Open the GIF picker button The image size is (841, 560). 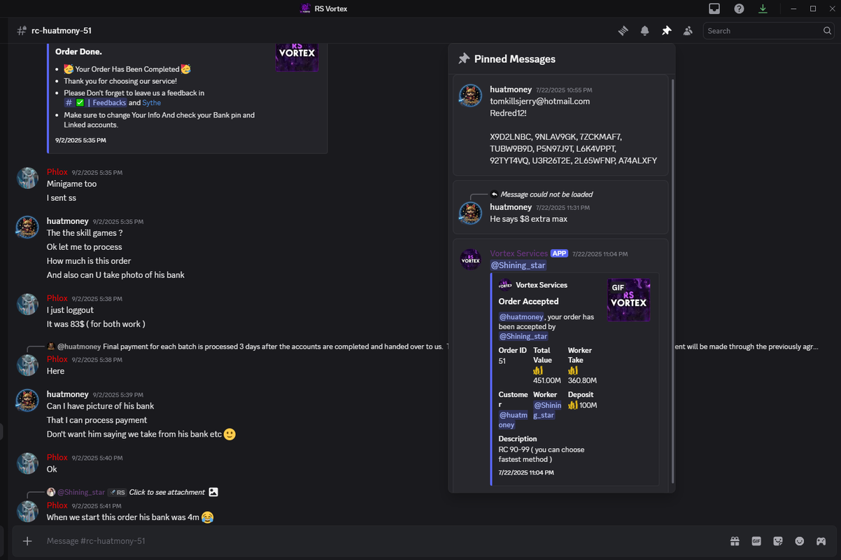tap(756, 541)
